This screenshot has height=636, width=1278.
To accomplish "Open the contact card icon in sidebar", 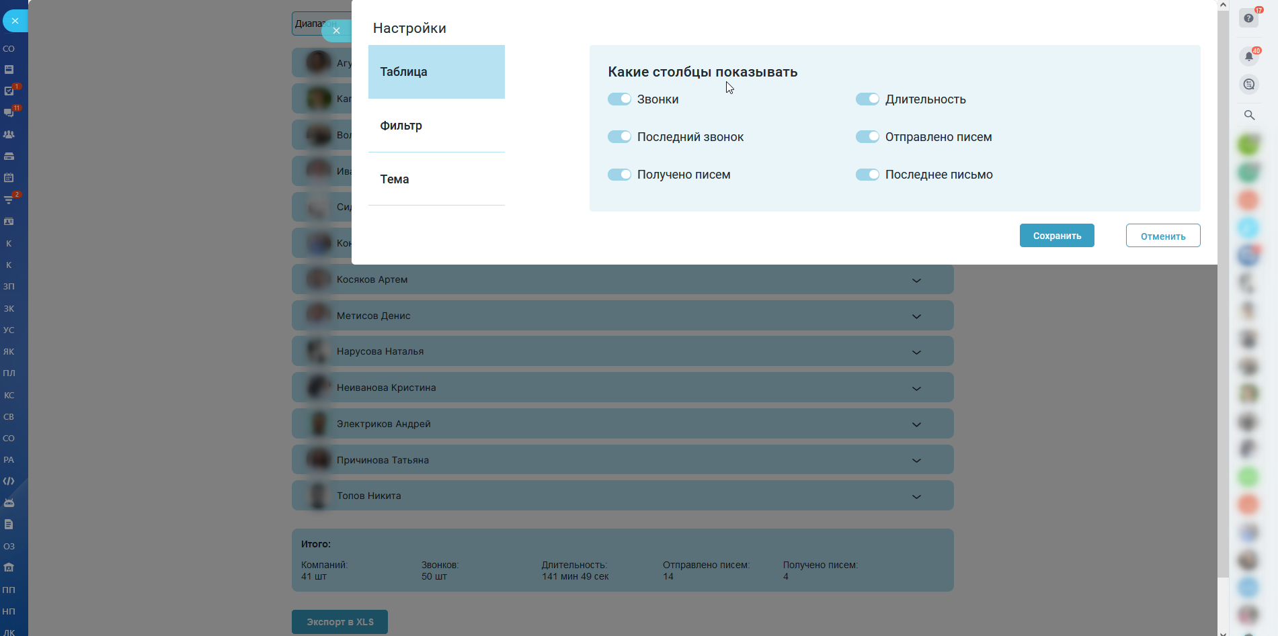I will tap(9, 221).
